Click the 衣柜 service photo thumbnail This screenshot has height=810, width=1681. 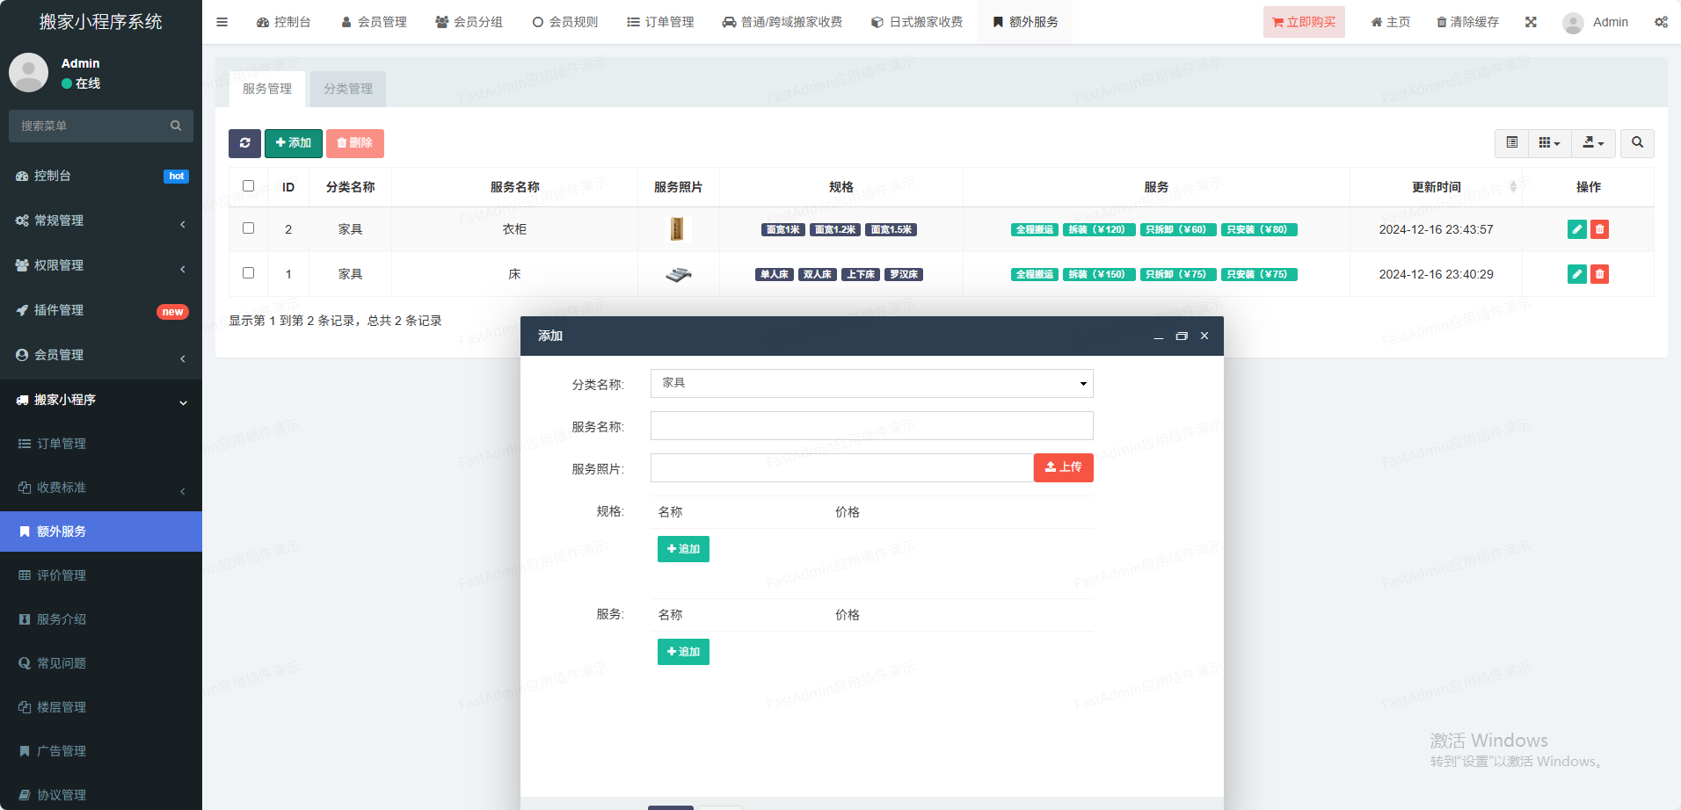[x=677, y=229]
